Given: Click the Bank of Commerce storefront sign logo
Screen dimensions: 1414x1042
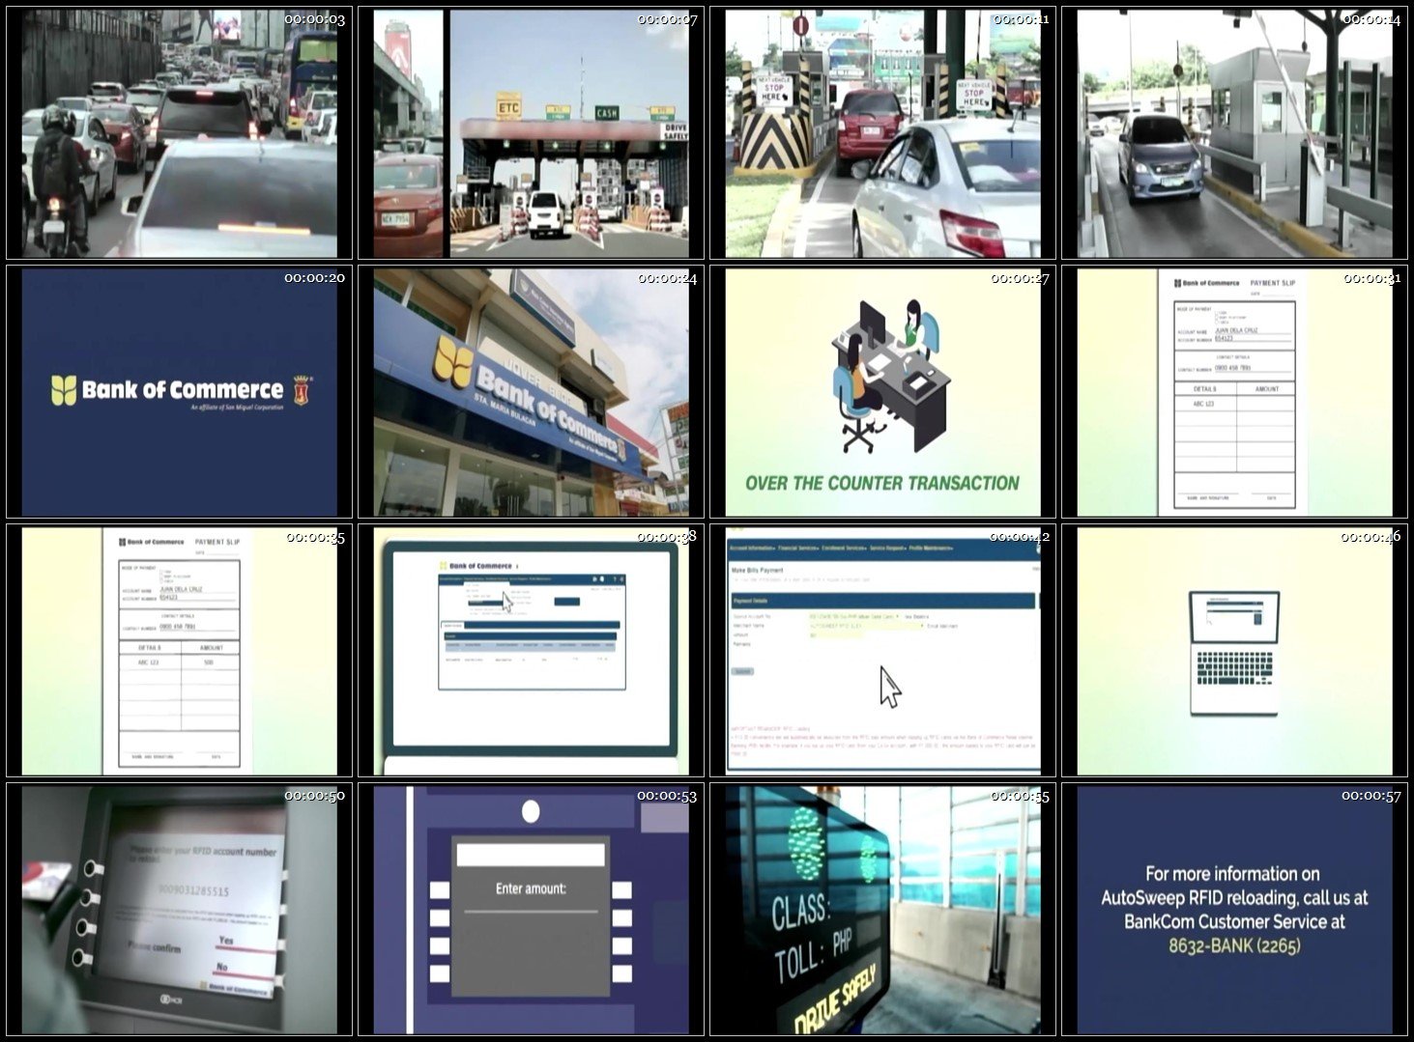Looking at the screenshot, I should (x=453, y=361).
